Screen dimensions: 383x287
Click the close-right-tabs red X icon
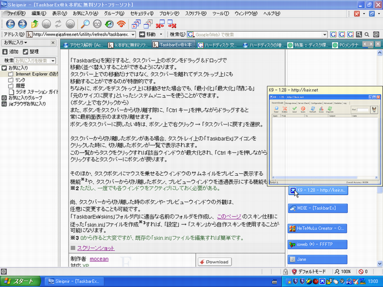point(172,24)
